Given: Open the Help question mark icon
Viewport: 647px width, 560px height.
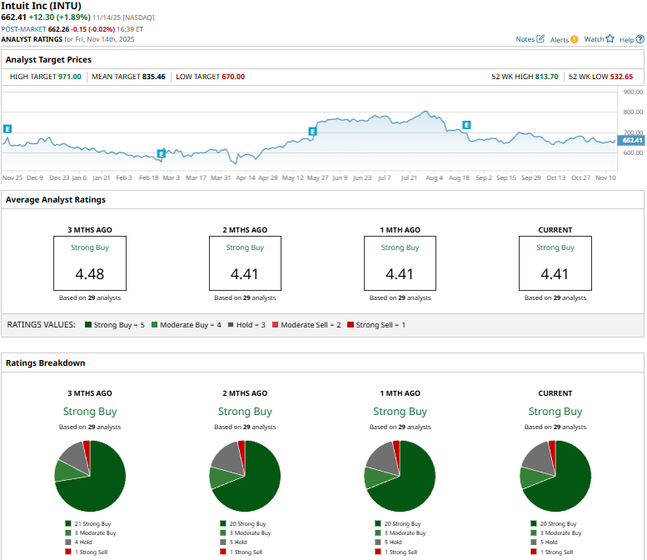Looking at the screenshot, I should click(x=640, y=39).
